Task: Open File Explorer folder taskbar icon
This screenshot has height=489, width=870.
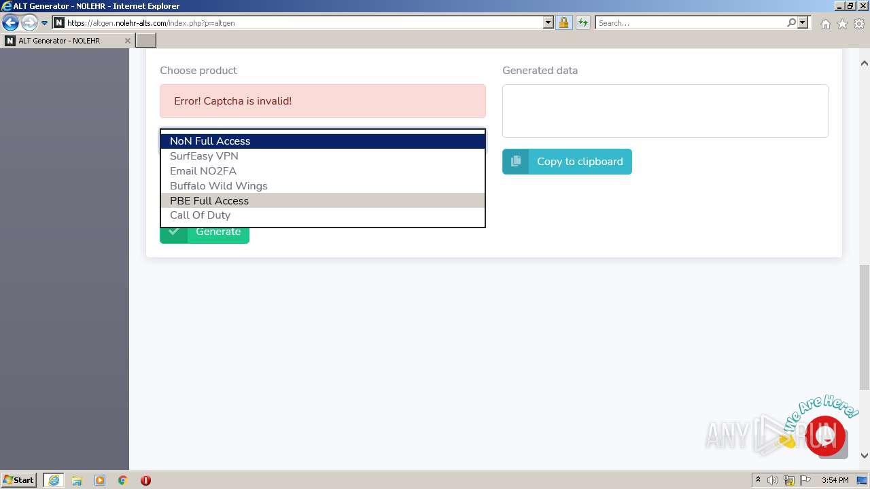Action: (77, 480)
